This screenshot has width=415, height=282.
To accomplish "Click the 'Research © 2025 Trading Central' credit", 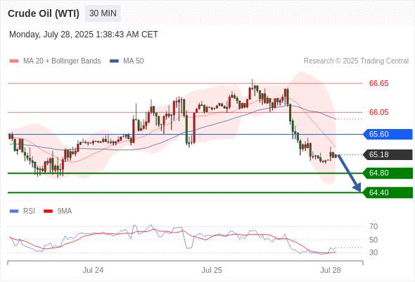I will click(356, 61).
